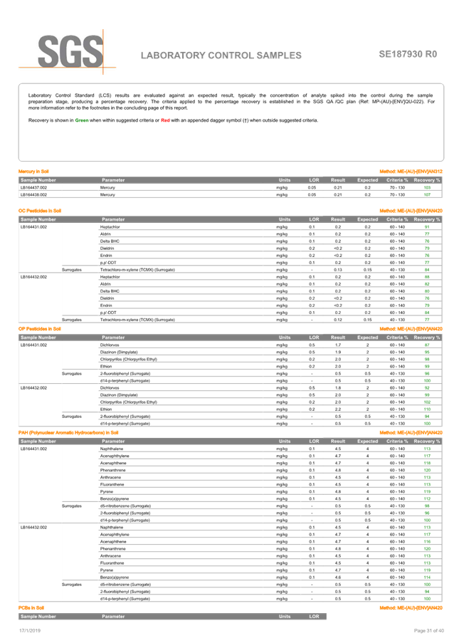Viewport: 454px width, 643px height.
Task: Click 'Parameter' header in PCBs table
Action: click(x=113, y=617)
